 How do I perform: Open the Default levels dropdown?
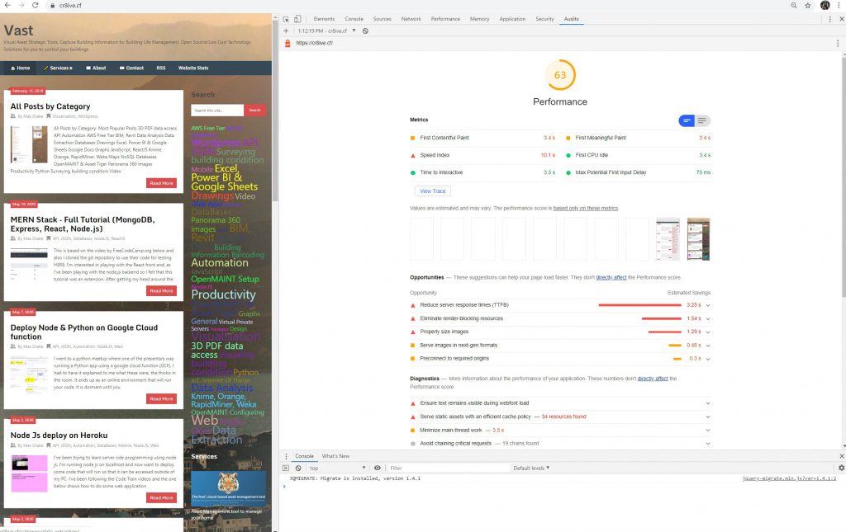[x=531, y=468]
